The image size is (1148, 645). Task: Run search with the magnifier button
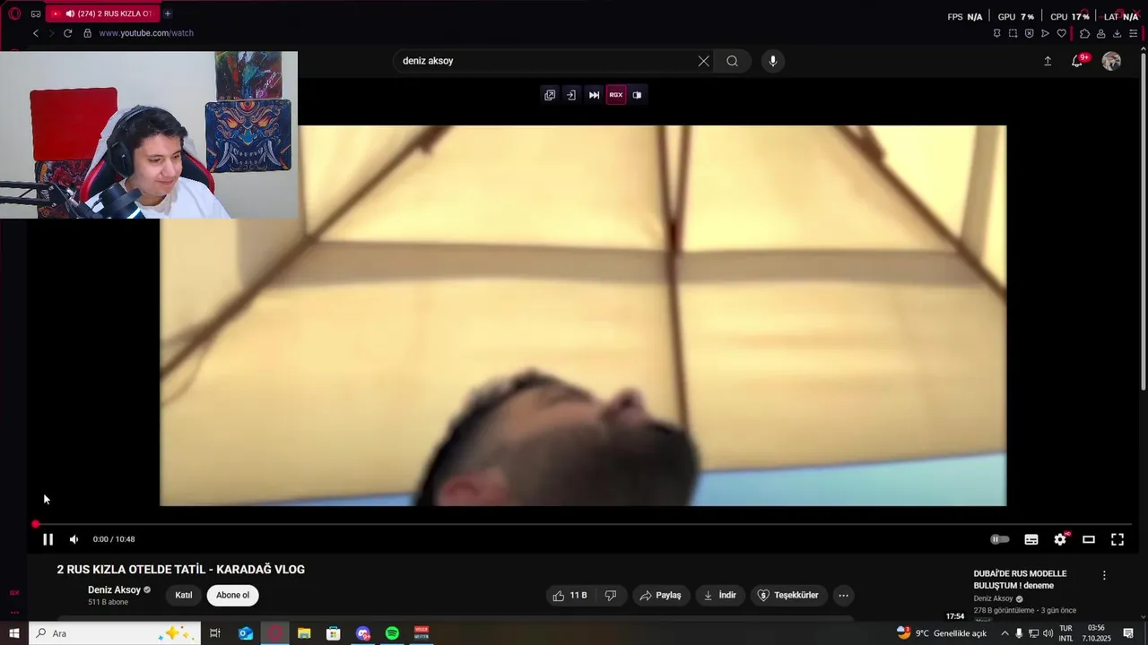[x=732, y=61]
